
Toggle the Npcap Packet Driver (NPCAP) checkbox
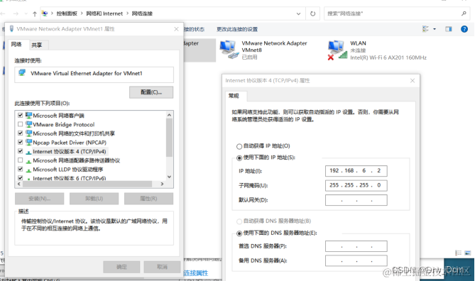21,142
